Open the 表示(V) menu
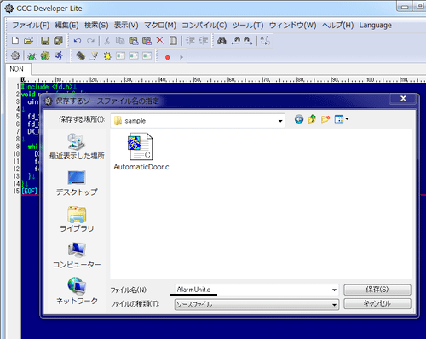The image size is (426, 339). (x=126, y=26)
